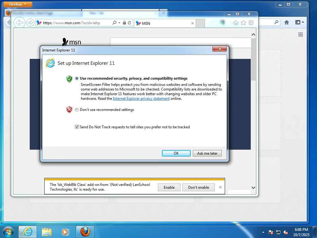Click the search magnifier in IE address bar

tap(114, 23)
